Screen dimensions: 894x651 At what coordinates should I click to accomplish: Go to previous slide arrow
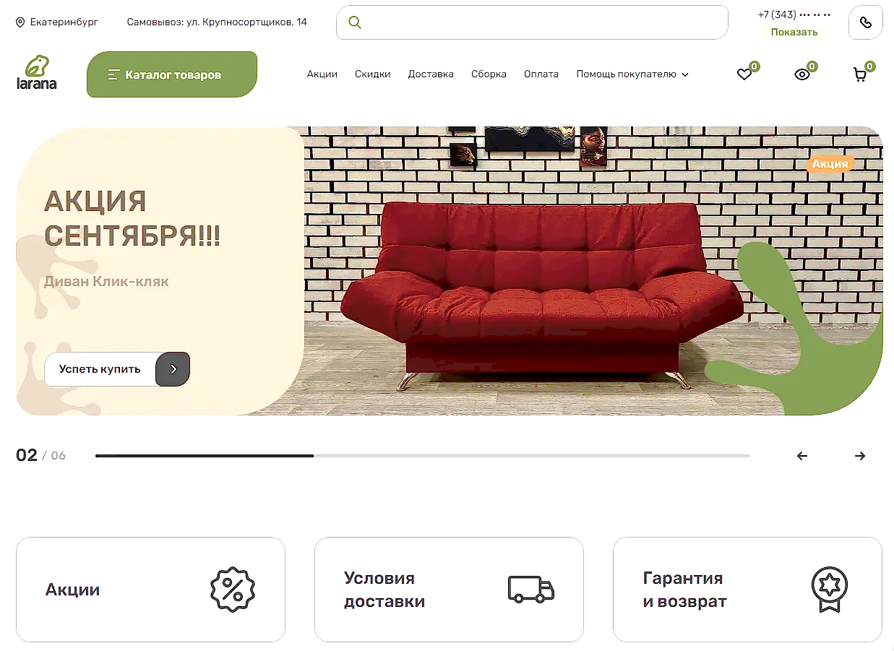(x=801, y=456)
